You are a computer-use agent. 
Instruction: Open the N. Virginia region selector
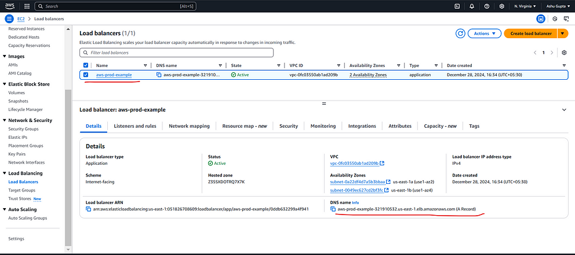point(525,6)
